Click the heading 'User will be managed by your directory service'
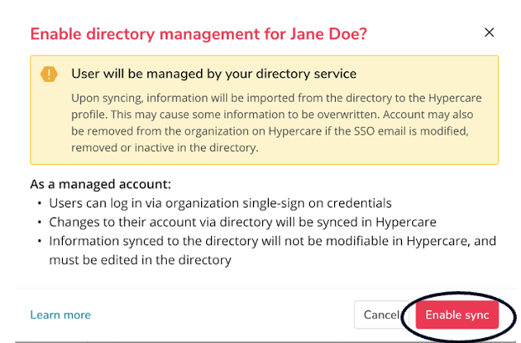 point(214,74)
